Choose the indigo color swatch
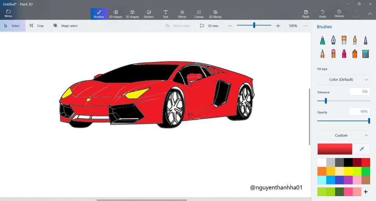Viewport: 376px width, 201px height. [x=339, y=180]
